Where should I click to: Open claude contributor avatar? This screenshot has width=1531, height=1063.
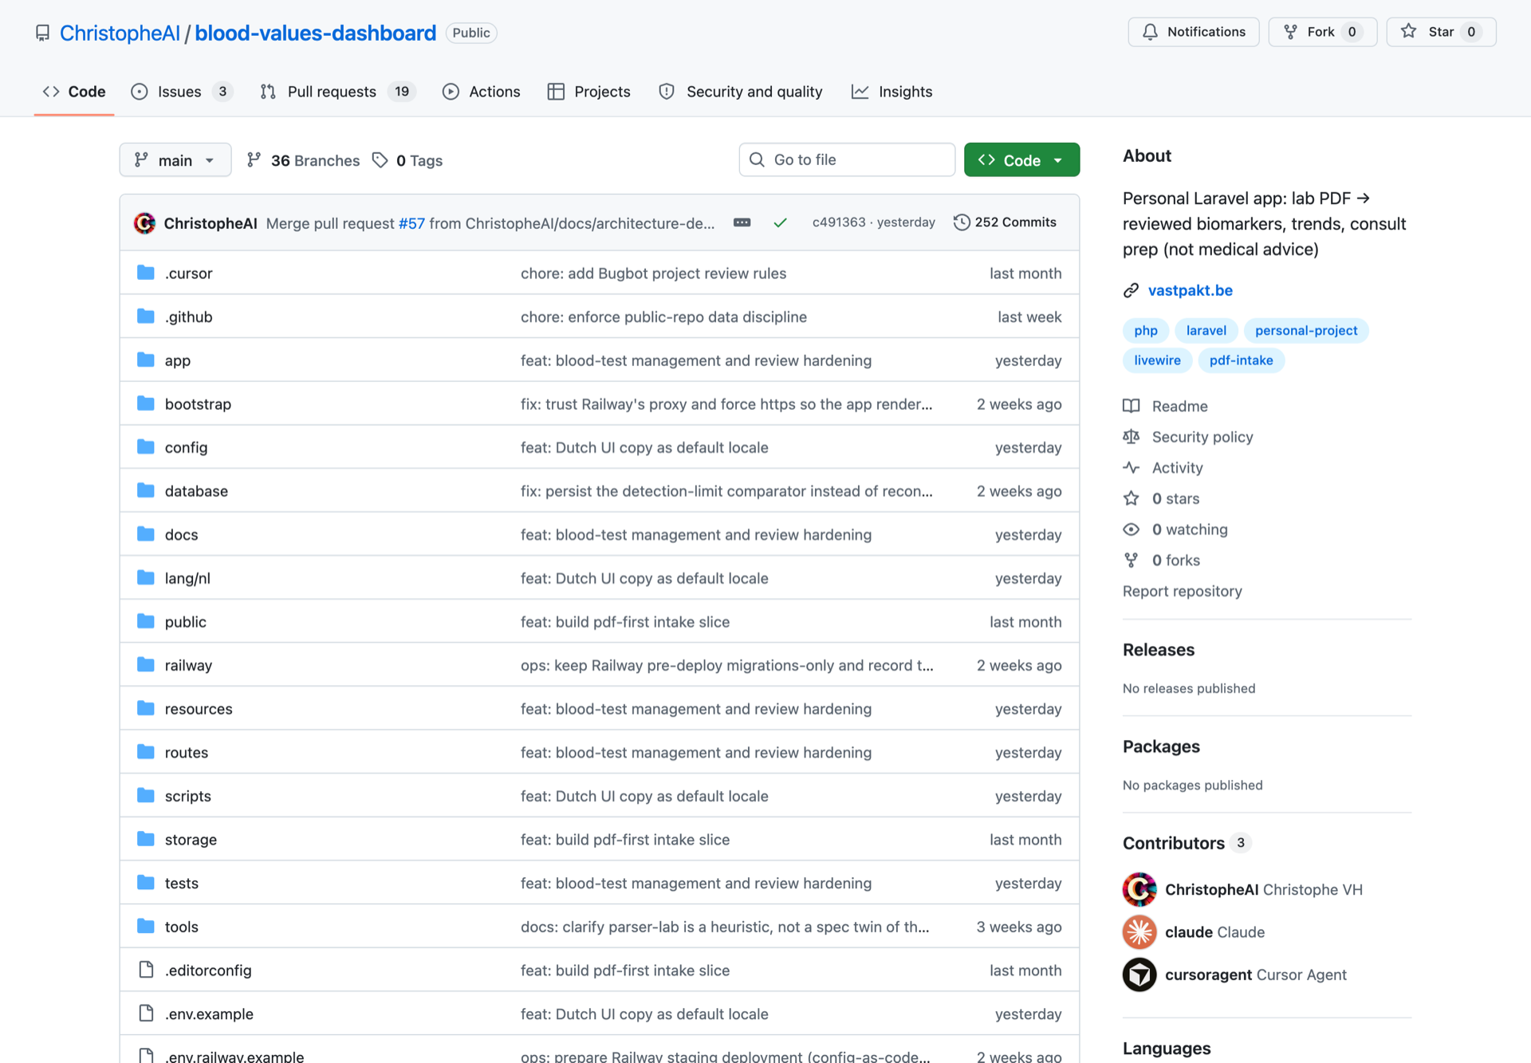tap(1139, 931)
